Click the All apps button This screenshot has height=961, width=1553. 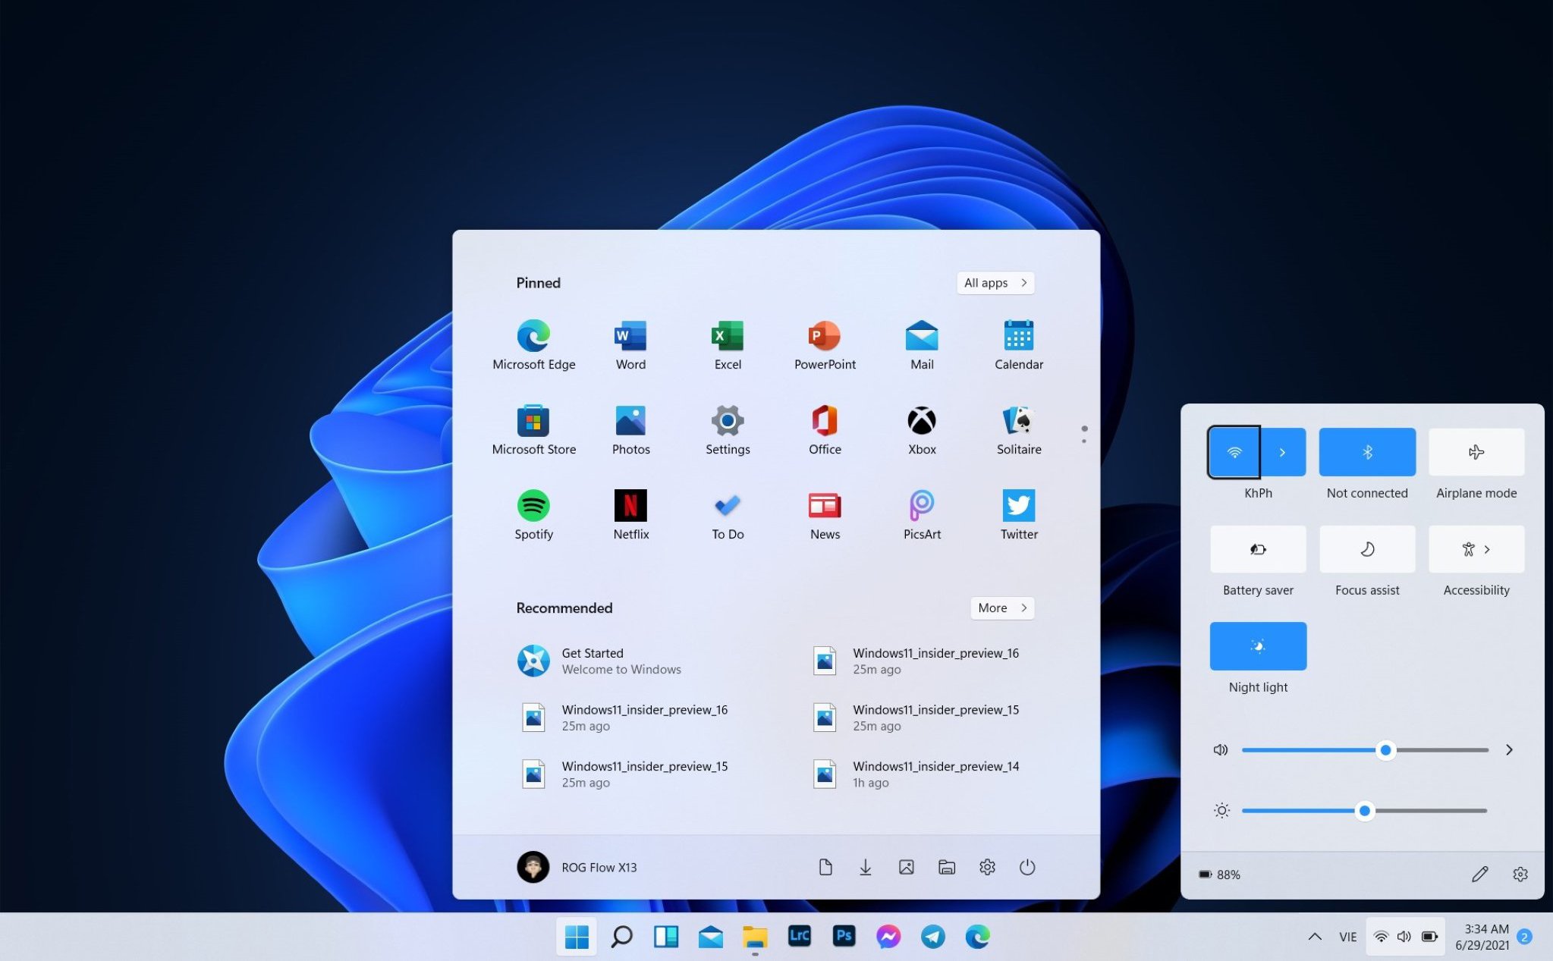point(994,282)
